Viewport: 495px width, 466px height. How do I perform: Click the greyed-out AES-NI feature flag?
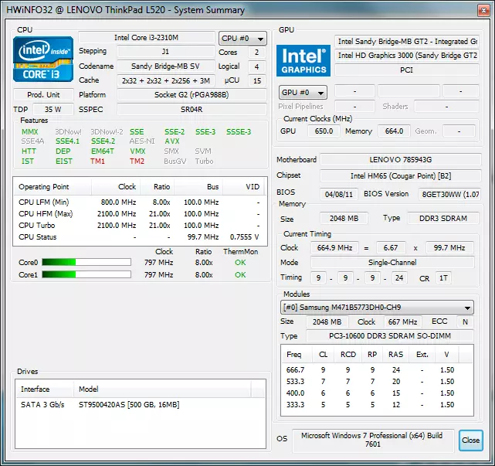click(x=142, y=141)
